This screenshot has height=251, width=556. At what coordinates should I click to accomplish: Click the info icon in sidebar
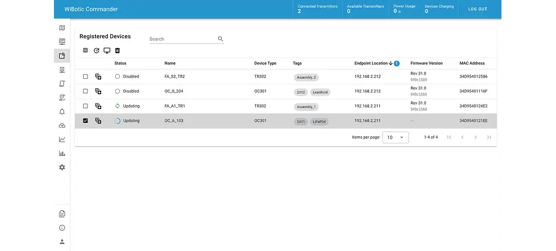(x=62, y=228)
